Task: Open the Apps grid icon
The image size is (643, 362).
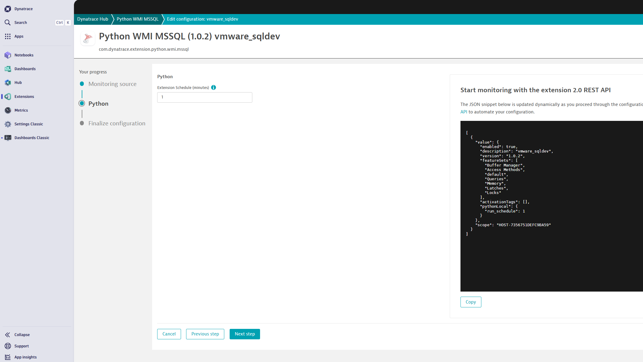Action: [8, 36]
